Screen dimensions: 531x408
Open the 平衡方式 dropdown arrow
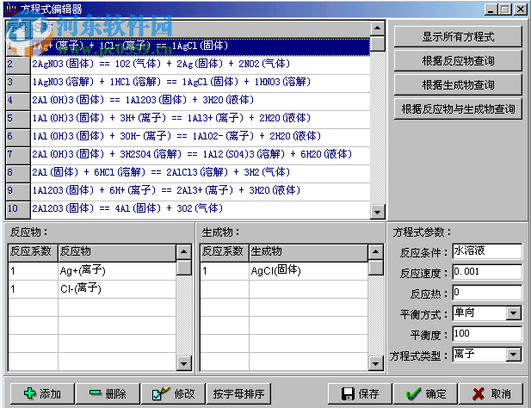(x=514, y=313)
